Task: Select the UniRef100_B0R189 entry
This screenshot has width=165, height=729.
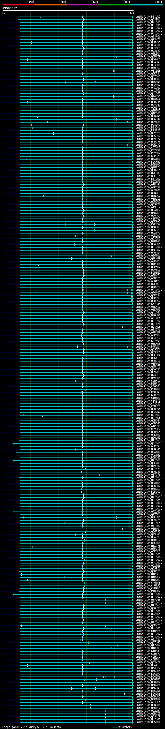Action: coord(148,699)
